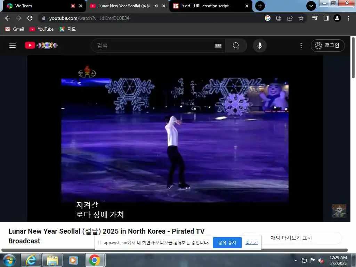Click the 로그인 sign-in button
The height and width of the screenshot is (267, 356).
click(327, 46)
